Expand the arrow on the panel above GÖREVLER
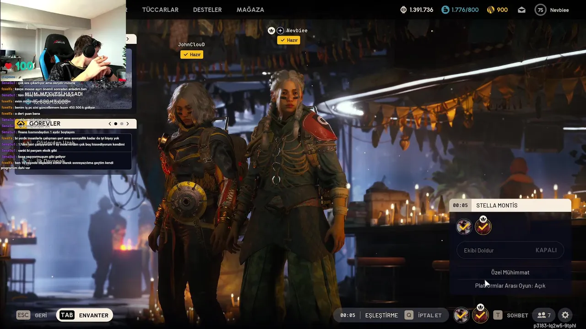Image resolution: width=586 pixels, height=329 pixels. coord(128,39)
